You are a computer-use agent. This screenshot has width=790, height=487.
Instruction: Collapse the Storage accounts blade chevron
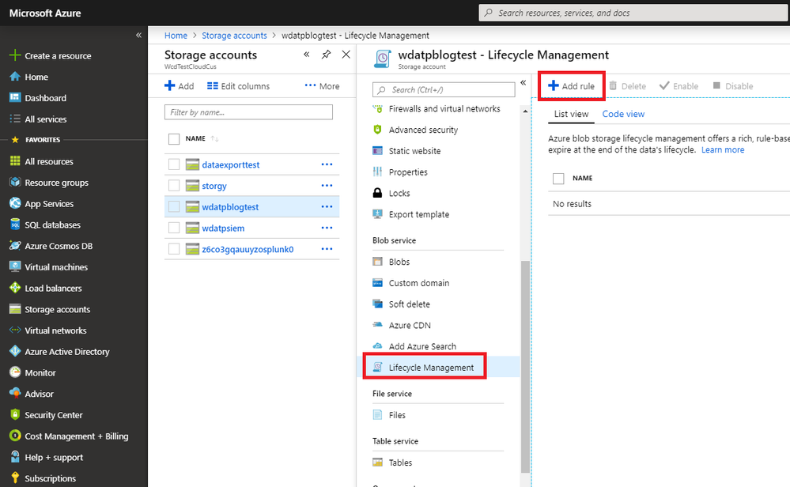point(306,55)
